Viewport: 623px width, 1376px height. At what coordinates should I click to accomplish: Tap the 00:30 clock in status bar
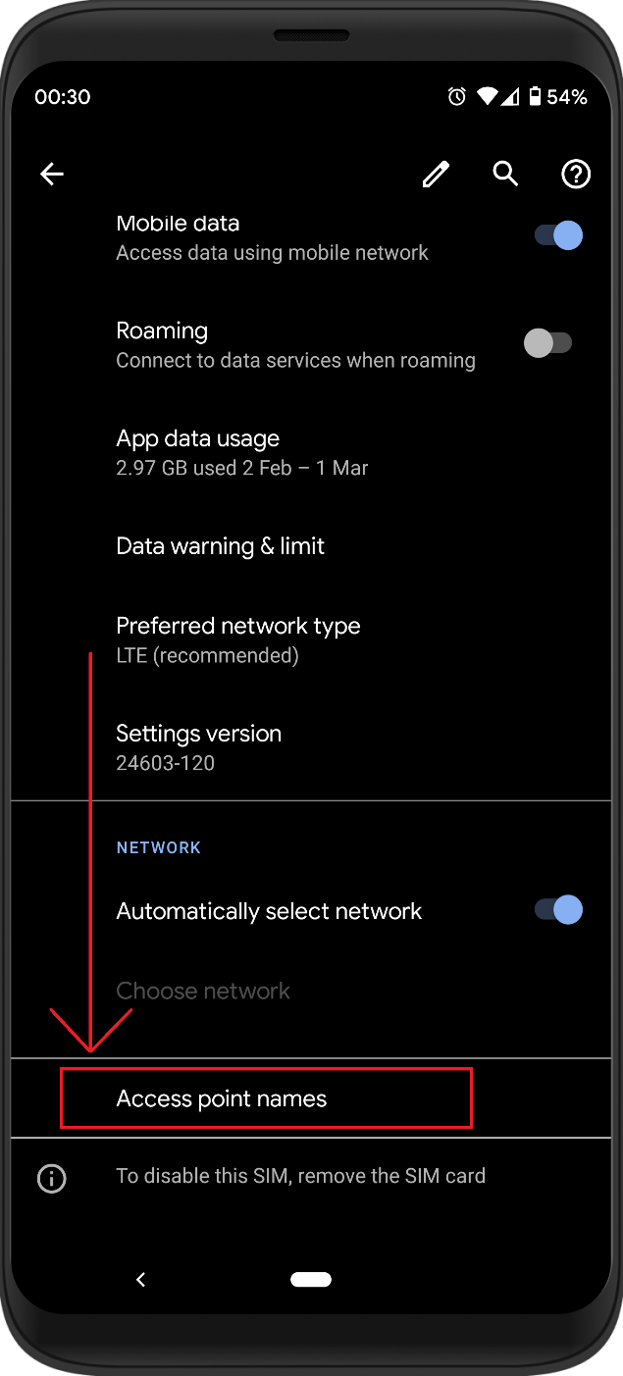(62, 97)
